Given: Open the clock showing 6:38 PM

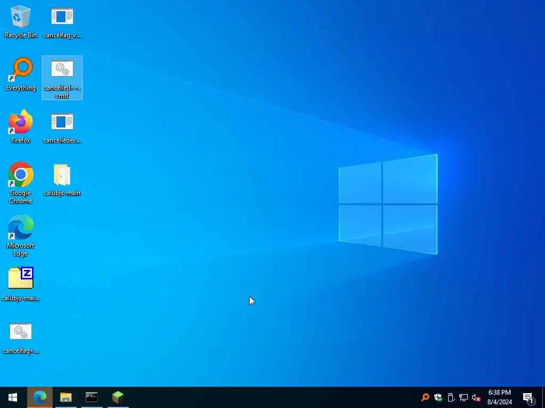Looking at the screenshot, I should coord(499,397).
